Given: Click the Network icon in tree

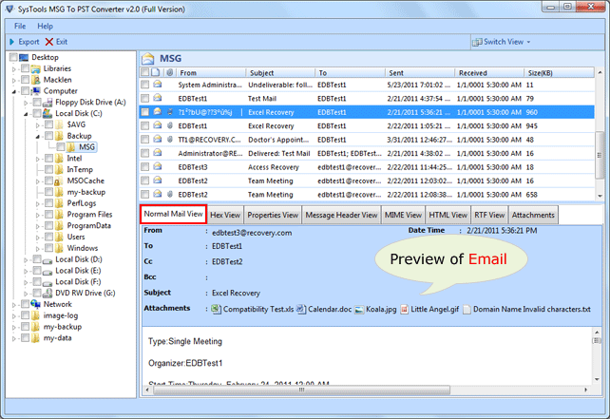Looking at the screenshot, I should click(36, 304).
